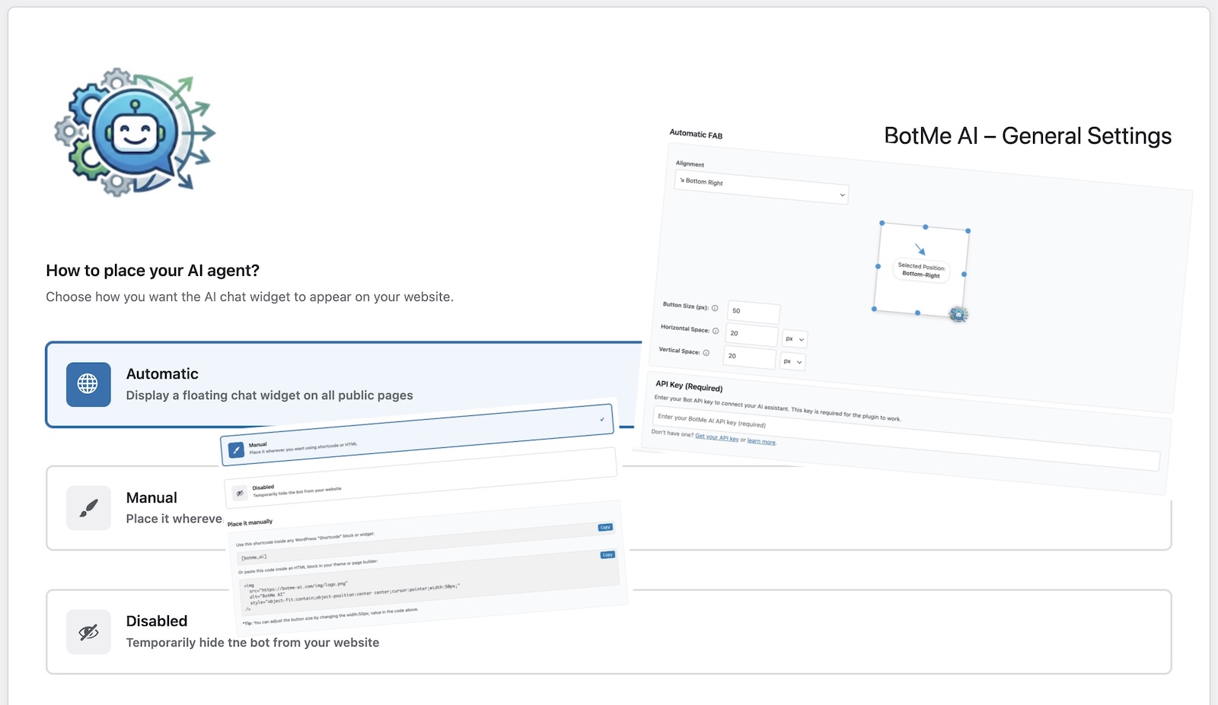Image resolution: width=1218 pixels, height=705 pixels.
Task: Pick the top-left position dot in the preview
Action: point(882,223)
